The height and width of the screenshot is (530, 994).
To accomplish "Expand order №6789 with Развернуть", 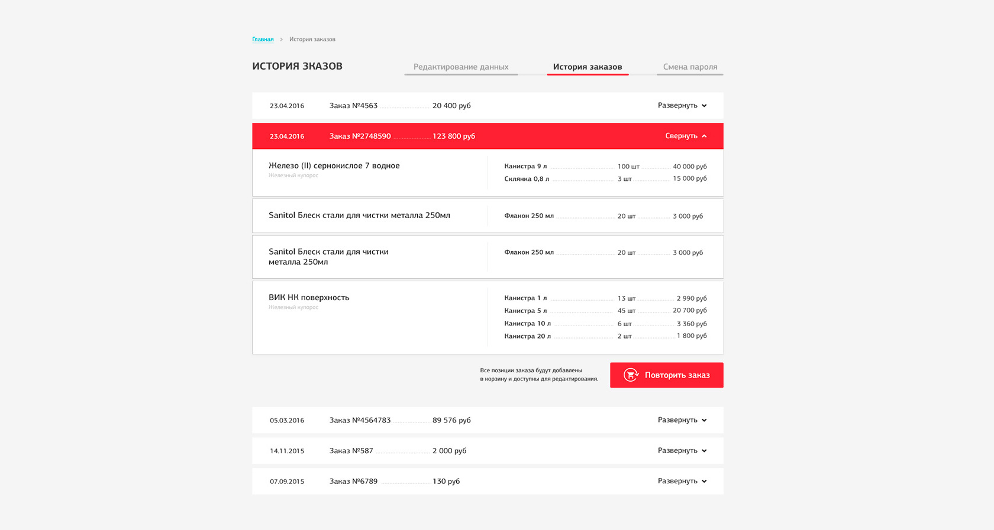I will point(682,481).
